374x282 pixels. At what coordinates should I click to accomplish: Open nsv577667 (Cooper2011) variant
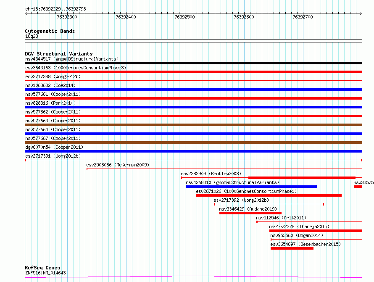(53, 138)
